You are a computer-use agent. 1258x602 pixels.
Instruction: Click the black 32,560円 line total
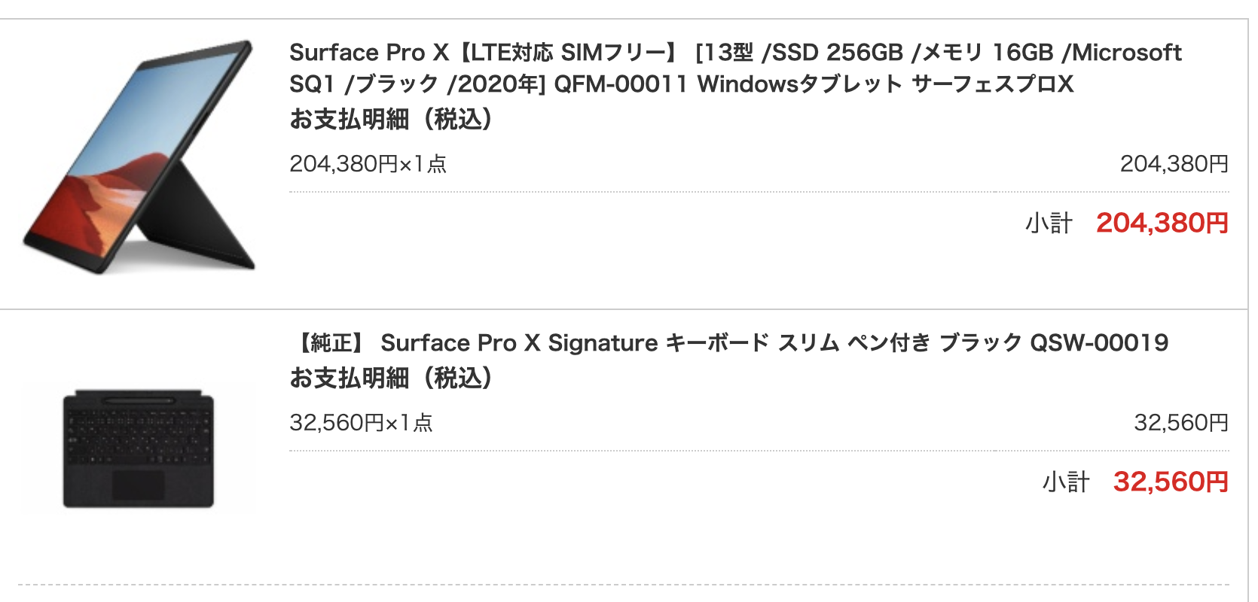click(x=1180, y=423)
